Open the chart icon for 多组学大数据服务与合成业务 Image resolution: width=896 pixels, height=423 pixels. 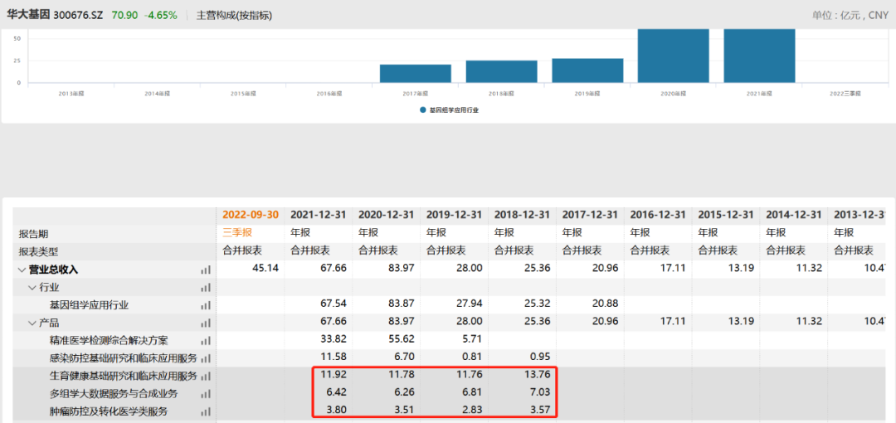[206, 395]
